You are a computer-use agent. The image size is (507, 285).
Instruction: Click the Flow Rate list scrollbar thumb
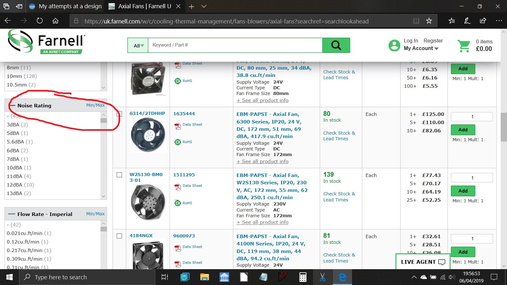point(103,229)
